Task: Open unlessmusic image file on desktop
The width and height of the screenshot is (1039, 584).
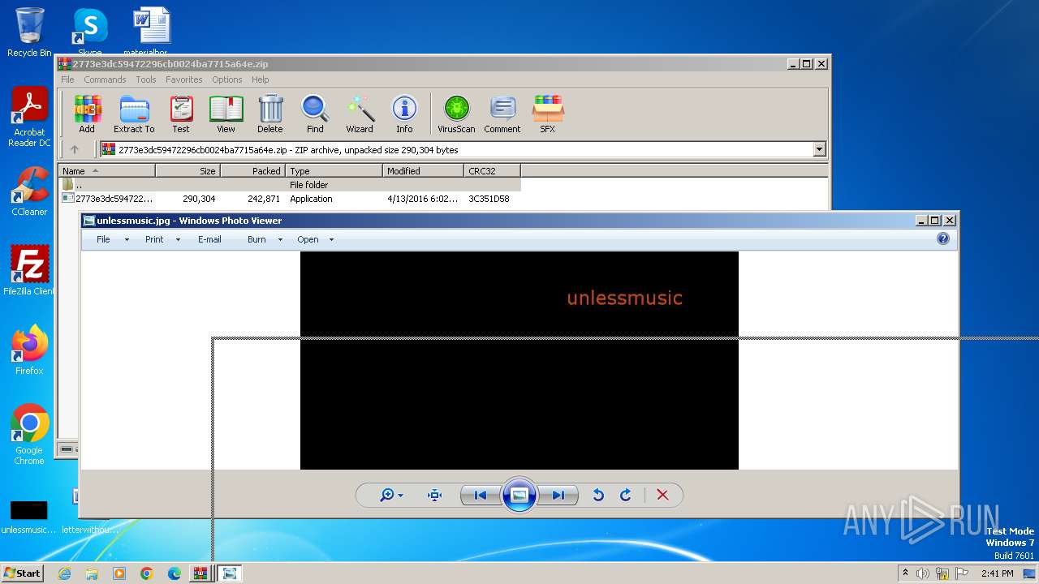Action: [29, 517]
